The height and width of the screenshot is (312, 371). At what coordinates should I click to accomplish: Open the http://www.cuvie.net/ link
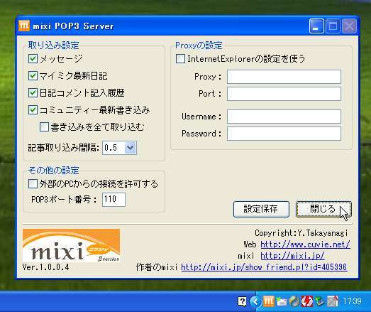305,244
